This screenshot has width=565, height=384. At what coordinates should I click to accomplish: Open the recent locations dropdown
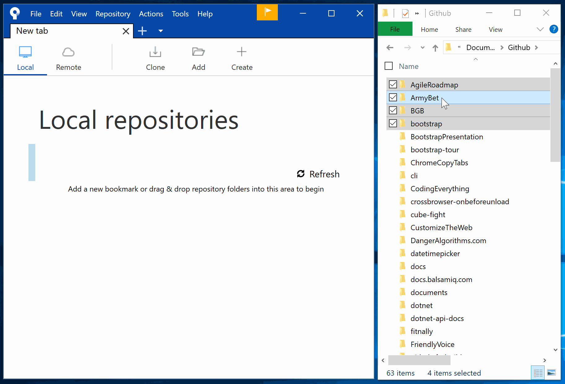(x=423, y=48)
